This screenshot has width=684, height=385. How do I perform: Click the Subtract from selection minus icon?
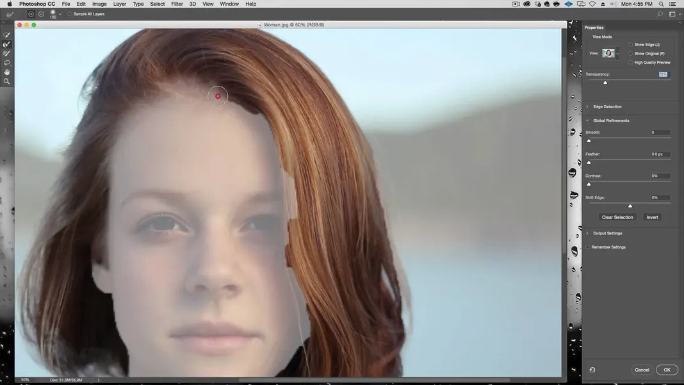[x=41, y=14]
